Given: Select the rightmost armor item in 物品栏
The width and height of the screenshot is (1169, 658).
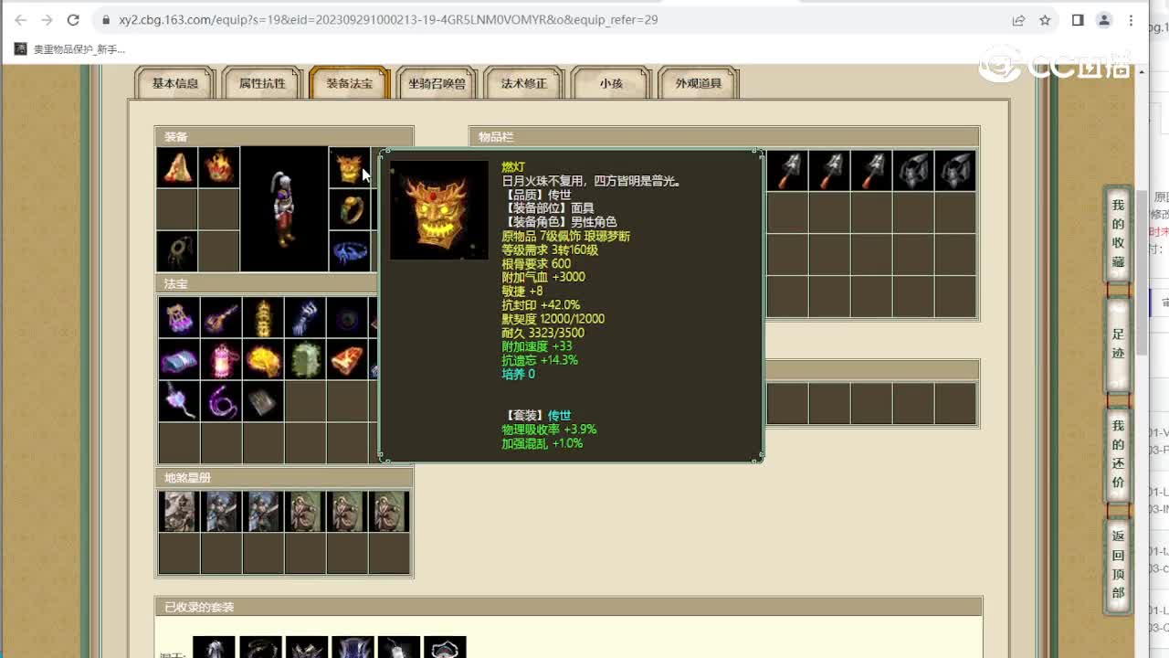Looking at the screenshot, I should (956, 170).
